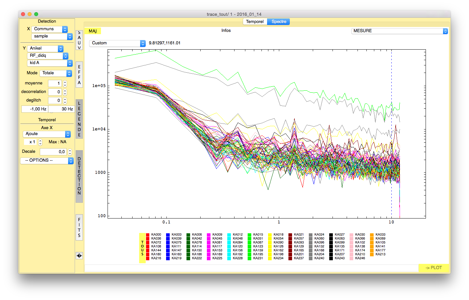Open the RF_didq dropdown

click(x=47, y=56)
